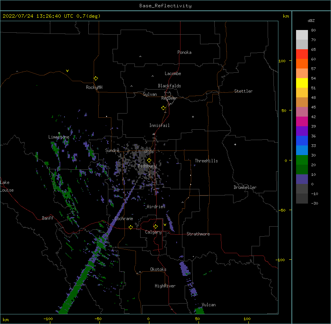Select the yellow diamond marker beside Olds
Image resolution: width=331 pixels, height=324 pixels.
(x=149, y=160)
